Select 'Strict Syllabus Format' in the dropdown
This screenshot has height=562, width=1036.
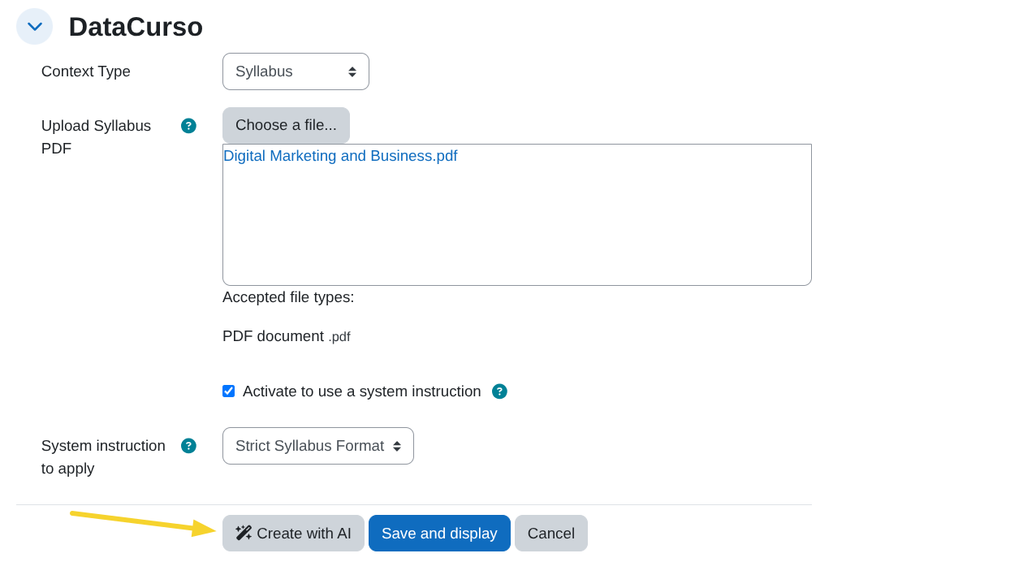(x=317, y=445)
